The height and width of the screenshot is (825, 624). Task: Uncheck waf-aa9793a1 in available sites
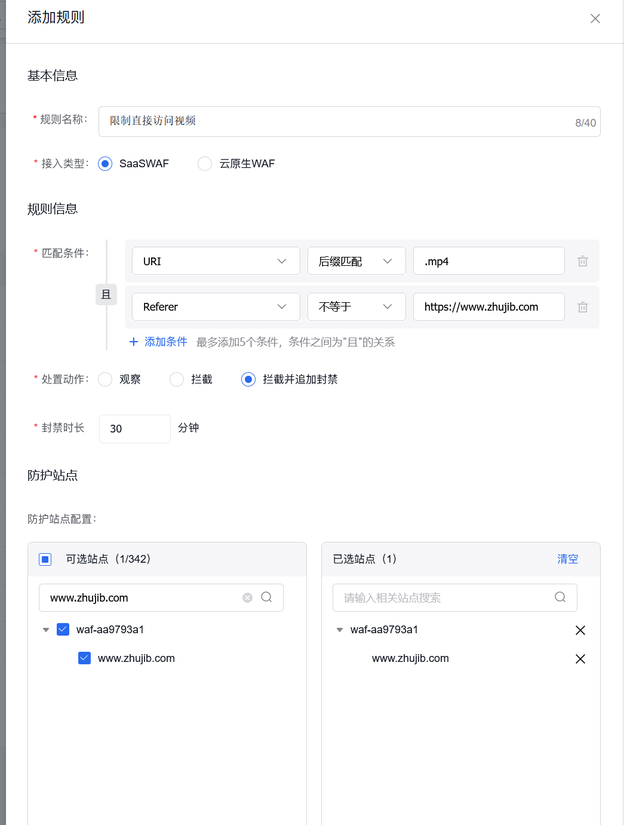coord(63,629)
